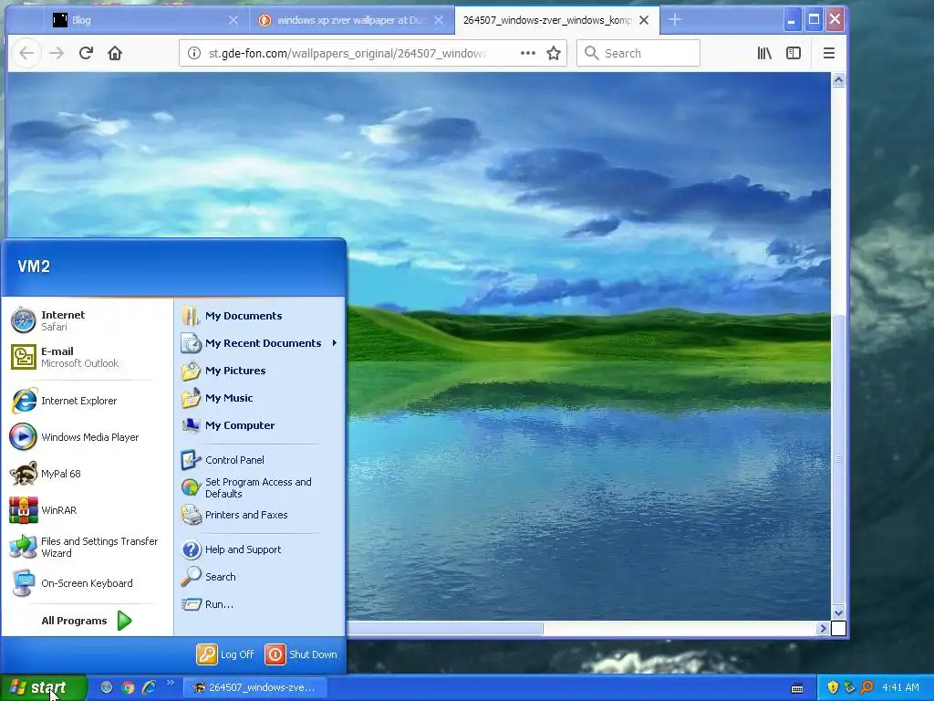Click the Shut Down button

point(301,654)
